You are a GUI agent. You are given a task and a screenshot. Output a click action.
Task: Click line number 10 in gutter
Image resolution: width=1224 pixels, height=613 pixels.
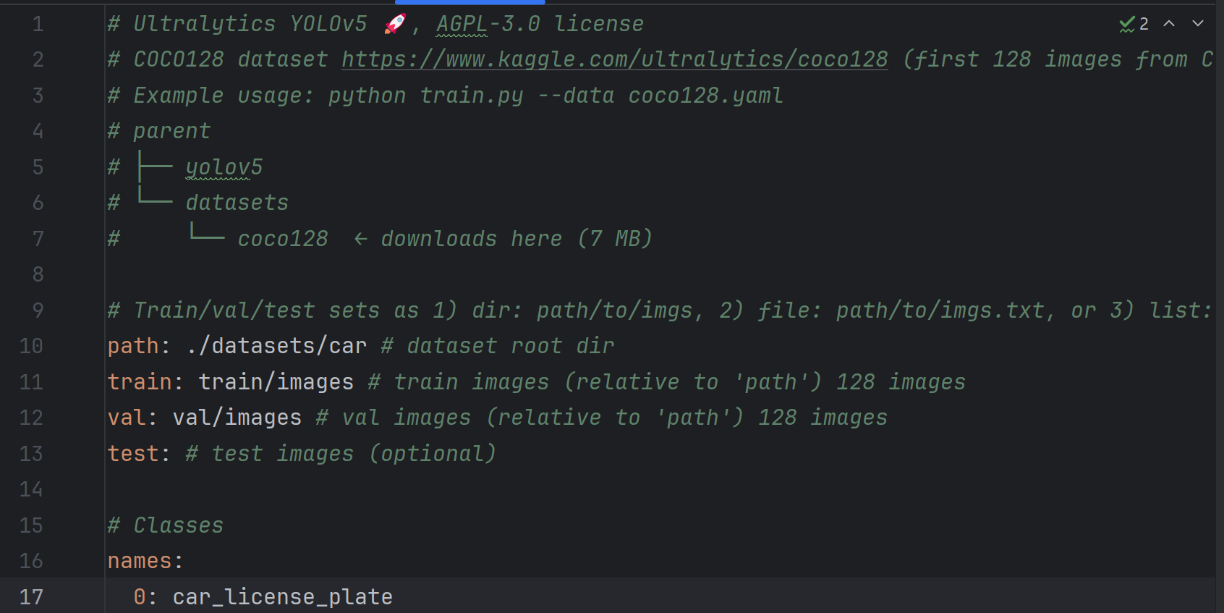(x=31, y=346)
